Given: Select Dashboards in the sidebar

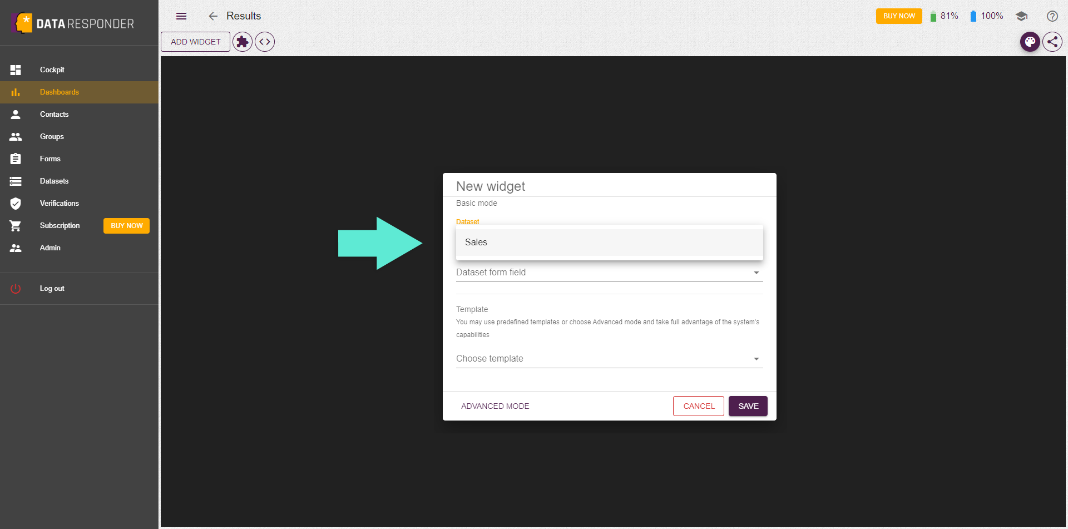Looking at the screenshot, I should click(79, 92).
